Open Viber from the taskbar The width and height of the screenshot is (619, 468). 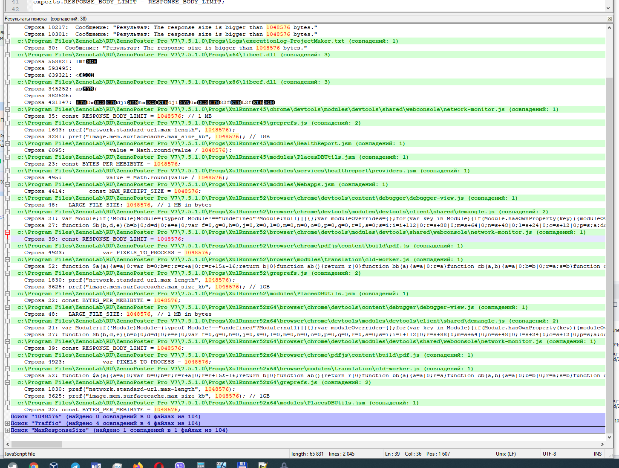click(179, 465)
